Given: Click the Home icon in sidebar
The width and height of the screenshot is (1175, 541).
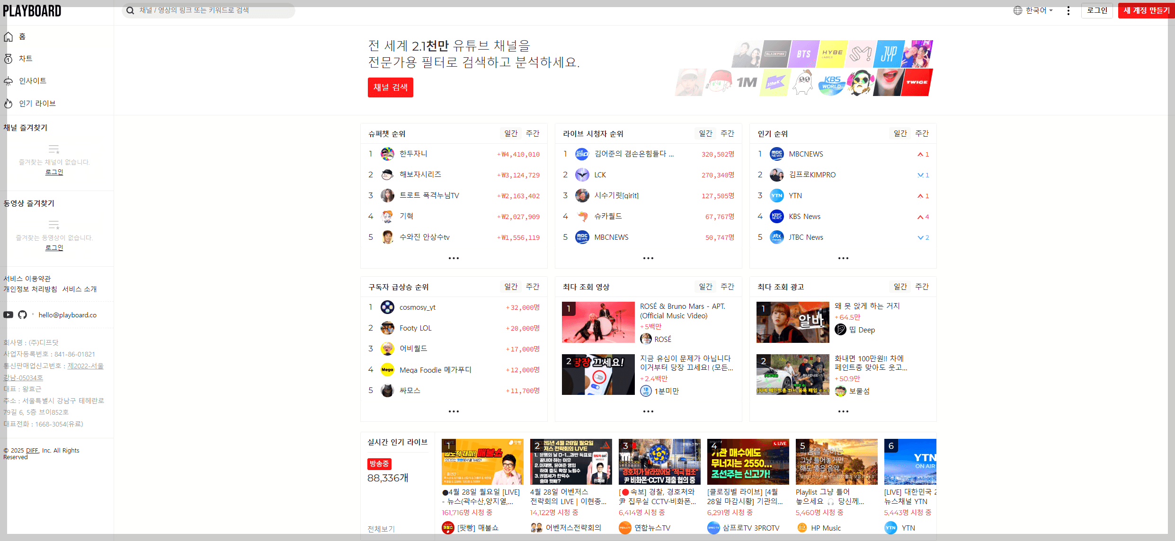Looking at the screenshot, I should (9, 37).
